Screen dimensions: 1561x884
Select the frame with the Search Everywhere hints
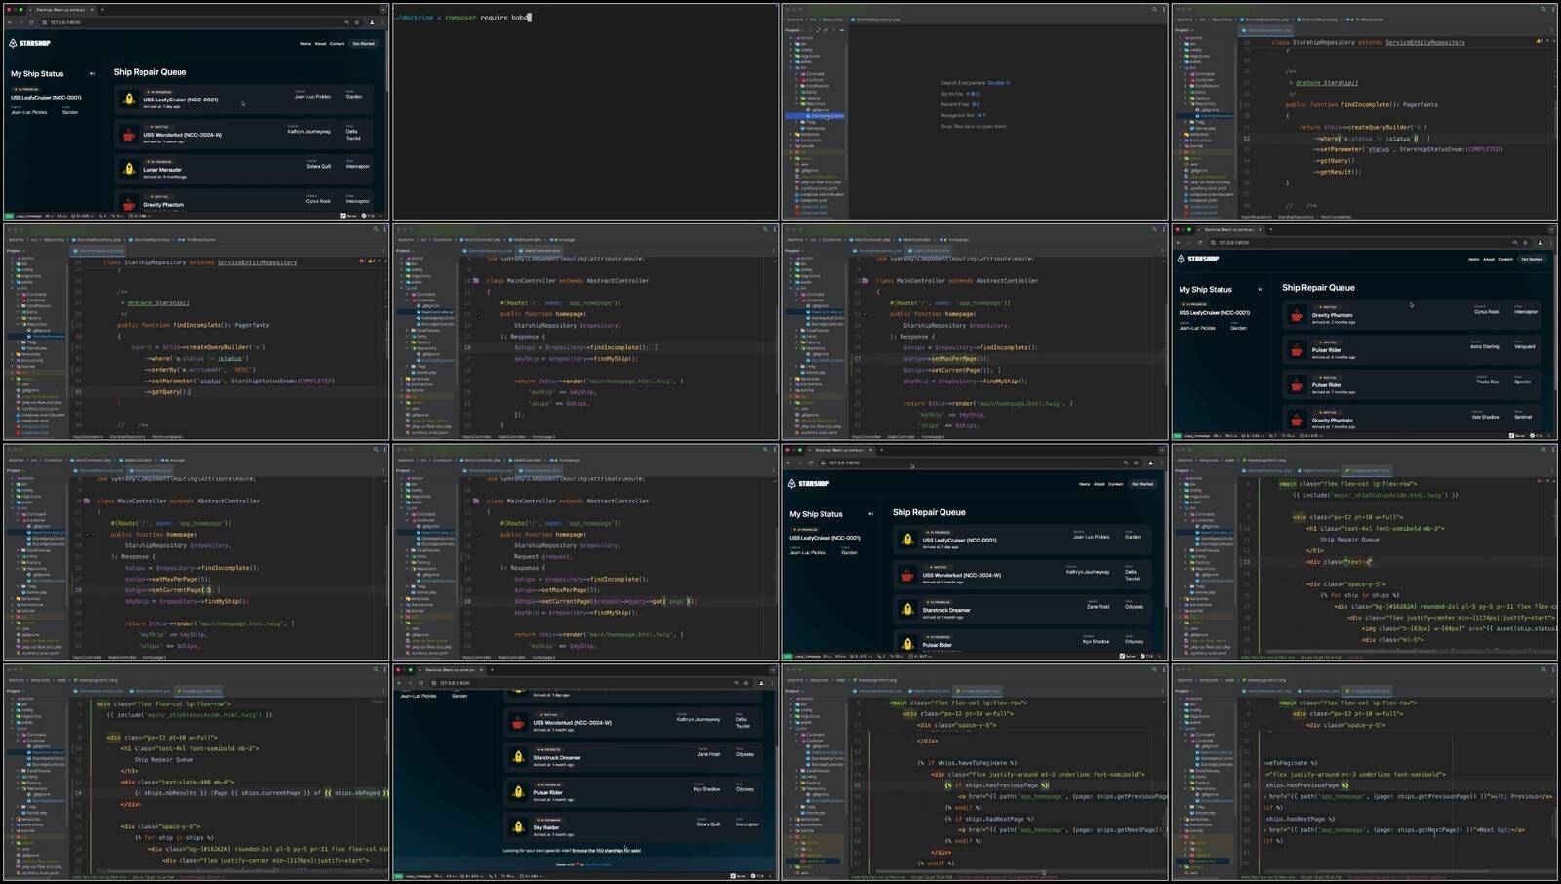[x=975, y=111]
